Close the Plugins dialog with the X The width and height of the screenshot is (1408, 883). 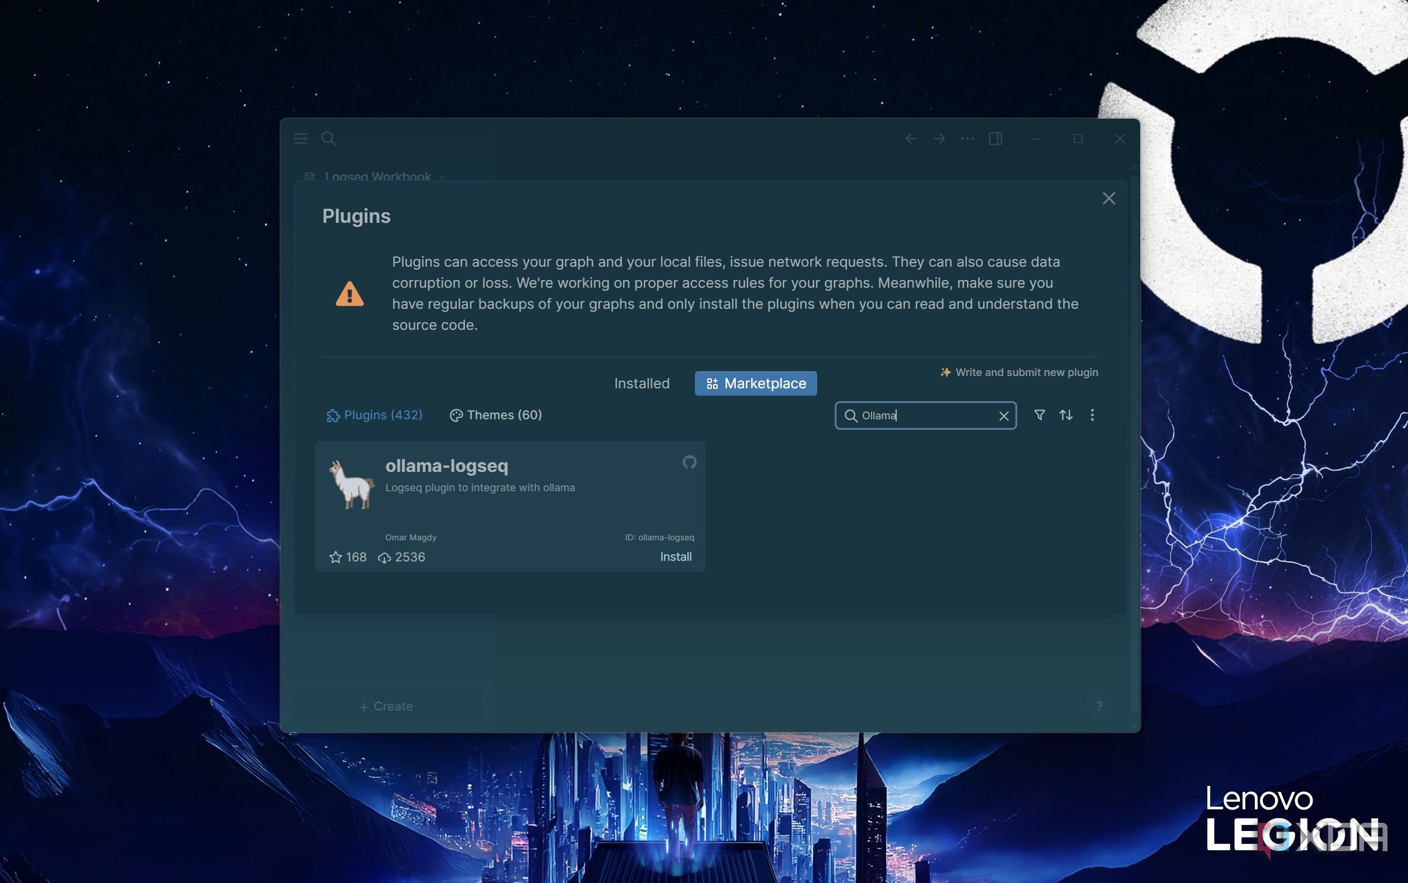pyautogui.click(x=1109, y=198)
